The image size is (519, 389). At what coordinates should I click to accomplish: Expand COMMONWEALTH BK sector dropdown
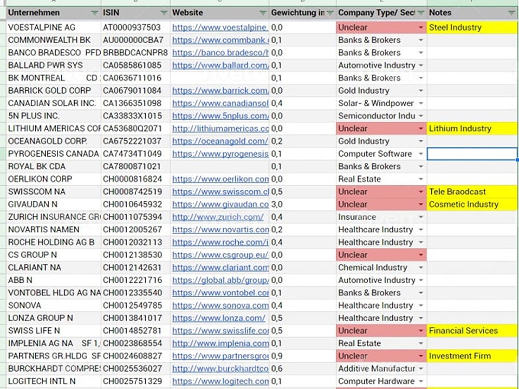tap(421, 40)
